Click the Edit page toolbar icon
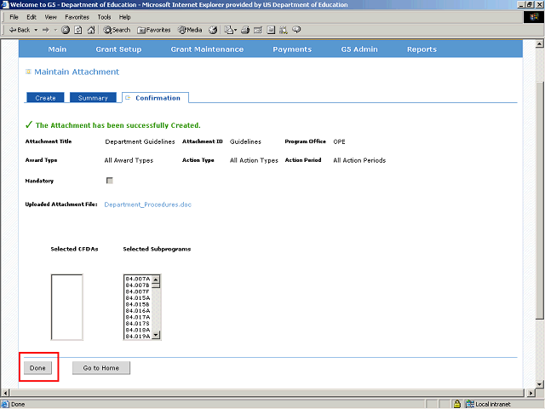 pos(258,30)
